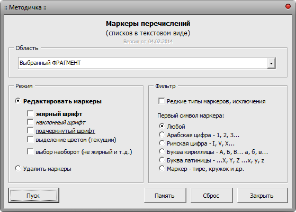Select Любой first symbol option
This screenshot has width=296, height=212.
[162, 126]
